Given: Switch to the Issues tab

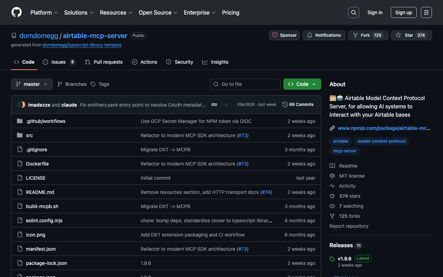Looking at the screenshot, I should click(x=58, y=62).
